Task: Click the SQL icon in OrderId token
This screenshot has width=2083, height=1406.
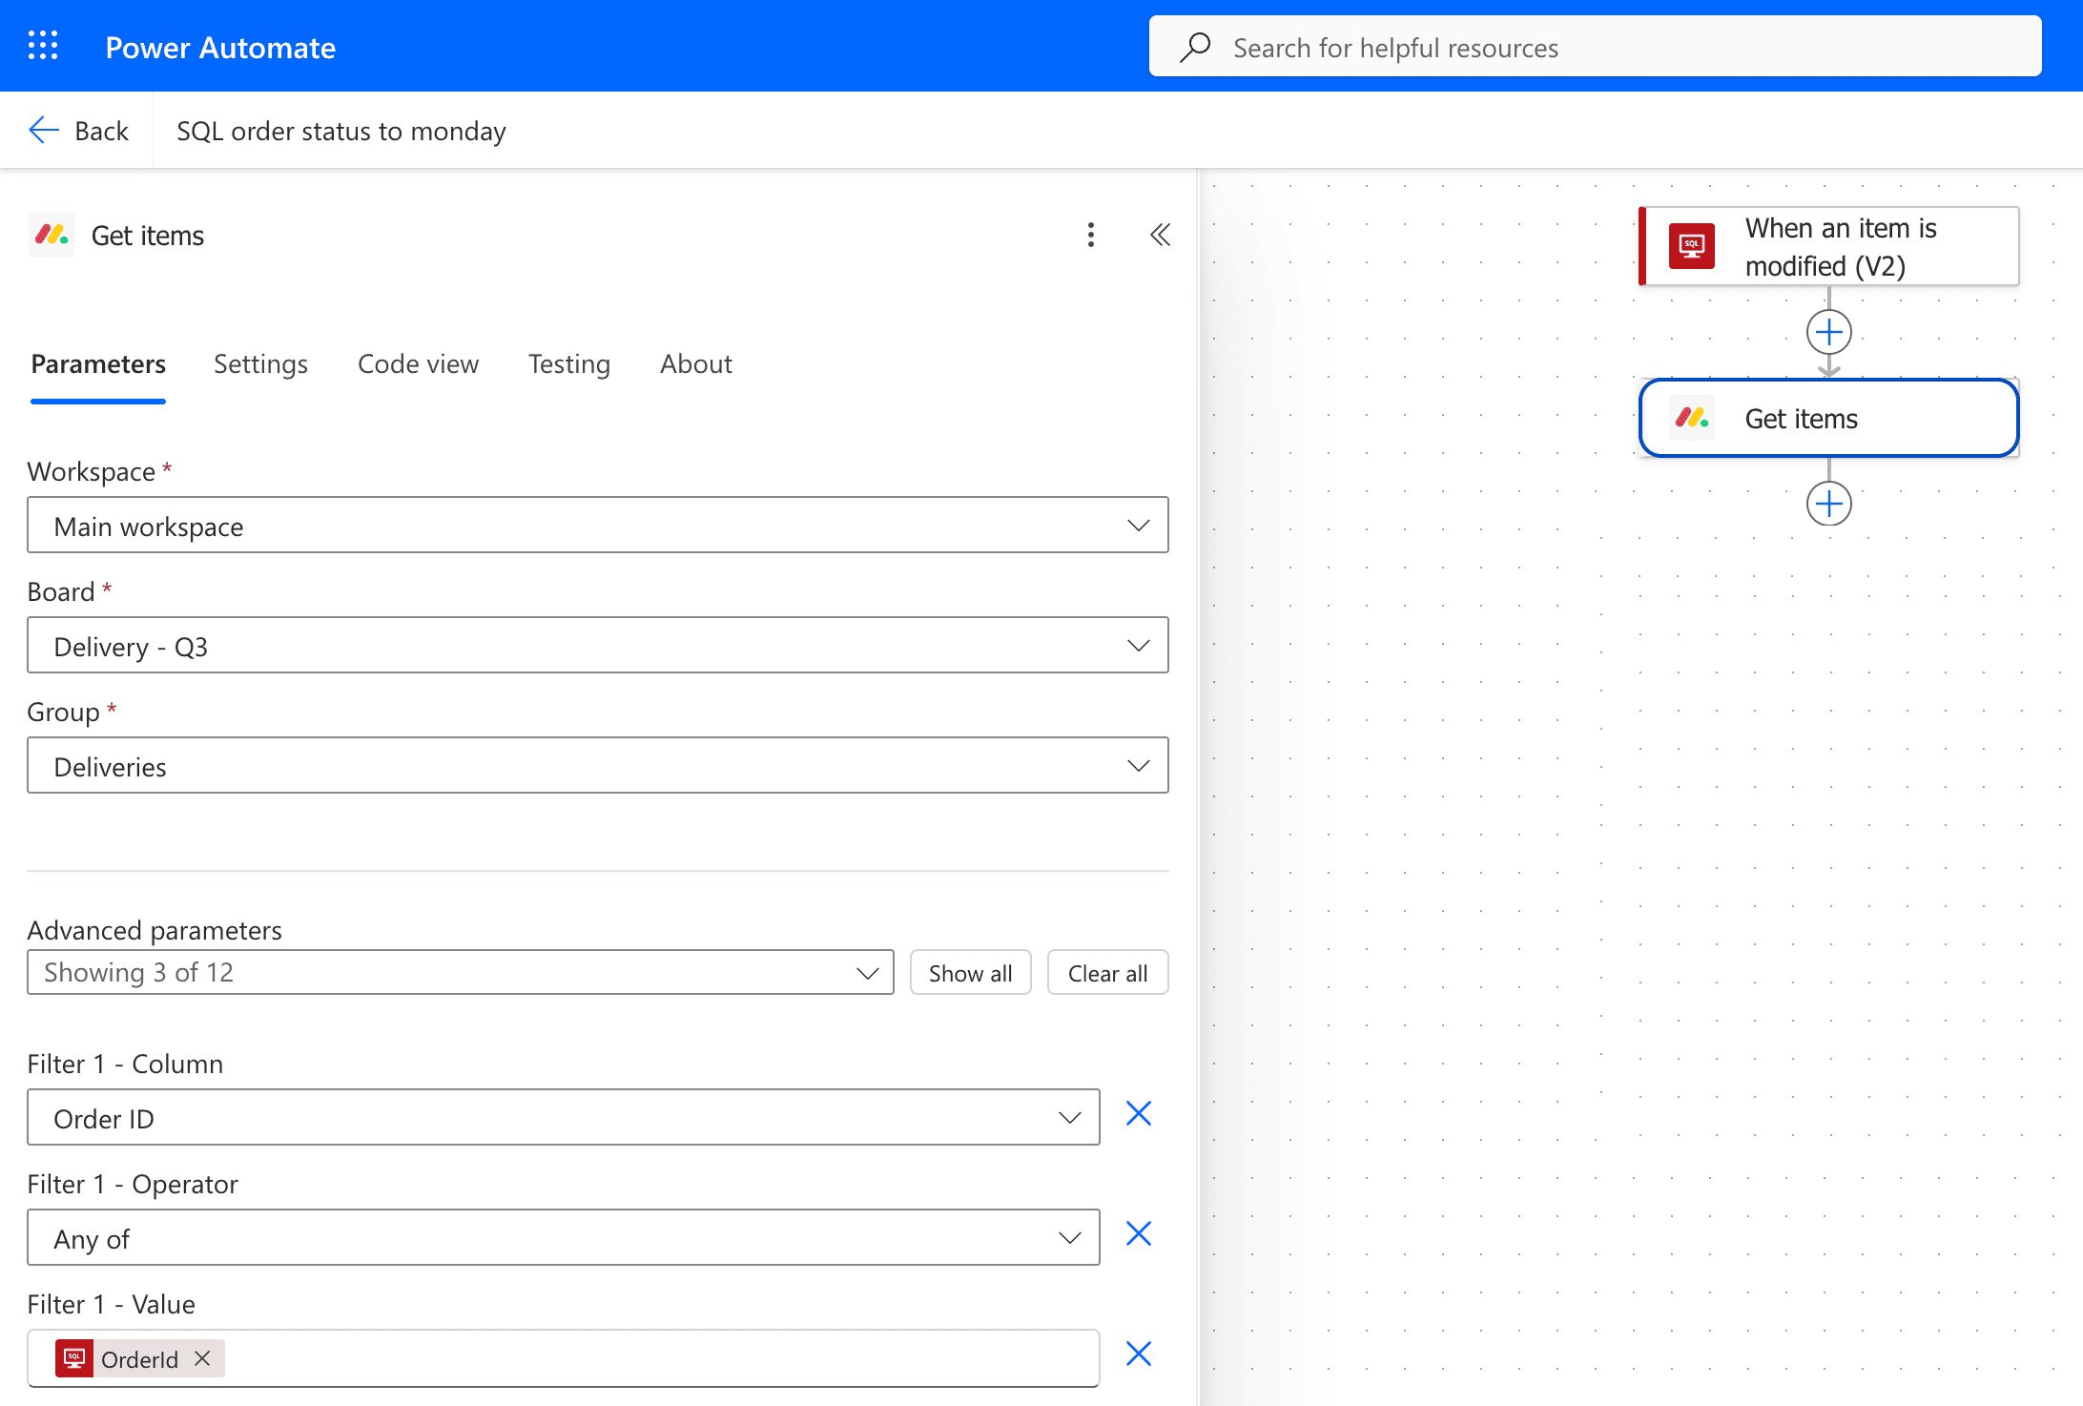Action: [74, 1358]
